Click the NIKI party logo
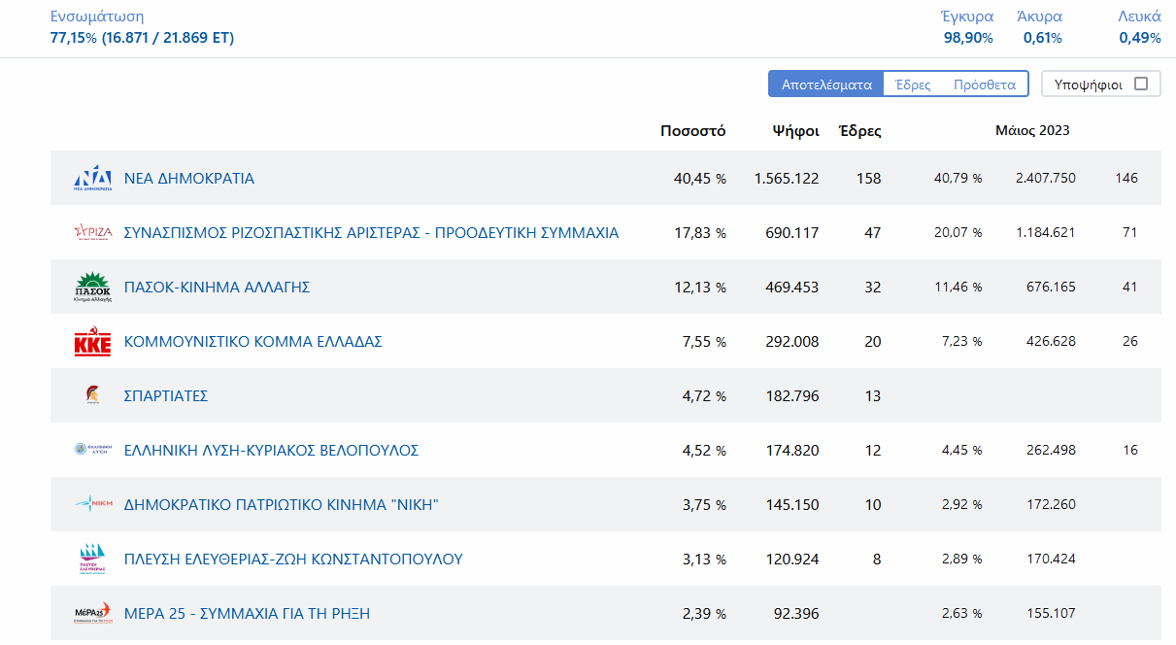This screenshot has width=1176, height=645. 93,504
